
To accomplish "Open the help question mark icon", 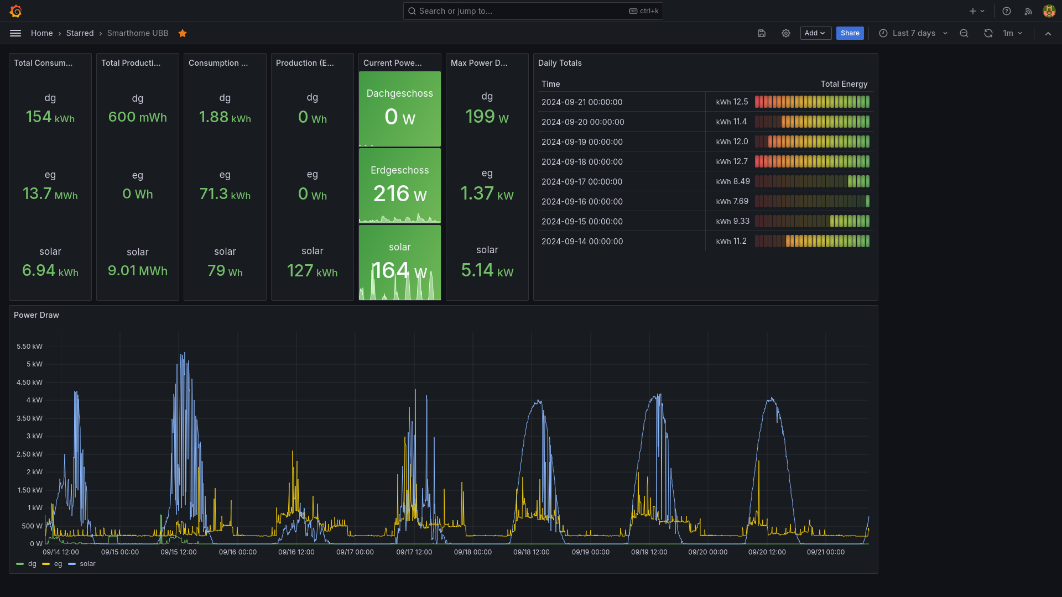I will 1007,11.
